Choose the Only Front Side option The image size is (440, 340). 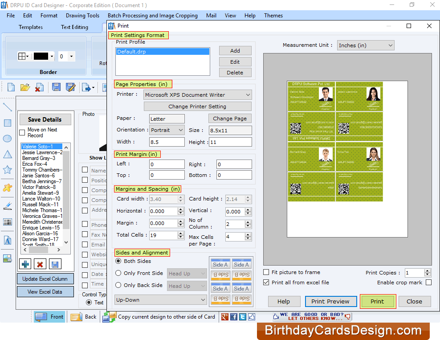[118, 273]
